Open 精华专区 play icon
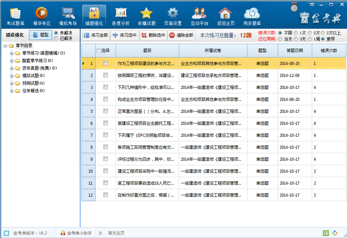This screenshot has height=238, width=347. (x=42, y=16)
